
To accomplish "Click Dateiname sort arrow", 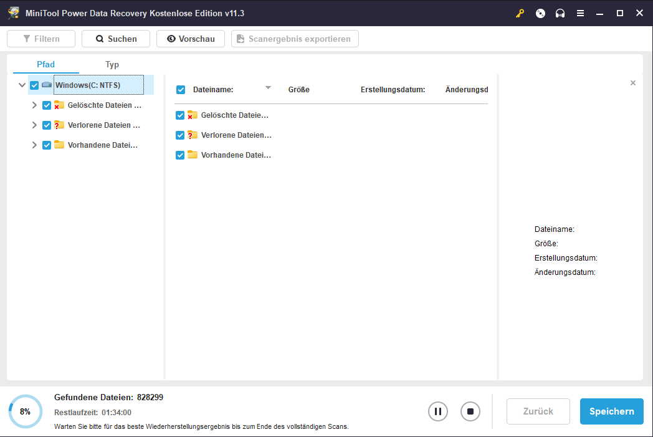I will (x=268, y=87).
